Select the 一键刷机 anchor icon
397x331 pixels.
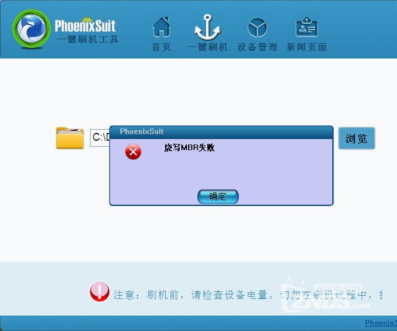207,27
